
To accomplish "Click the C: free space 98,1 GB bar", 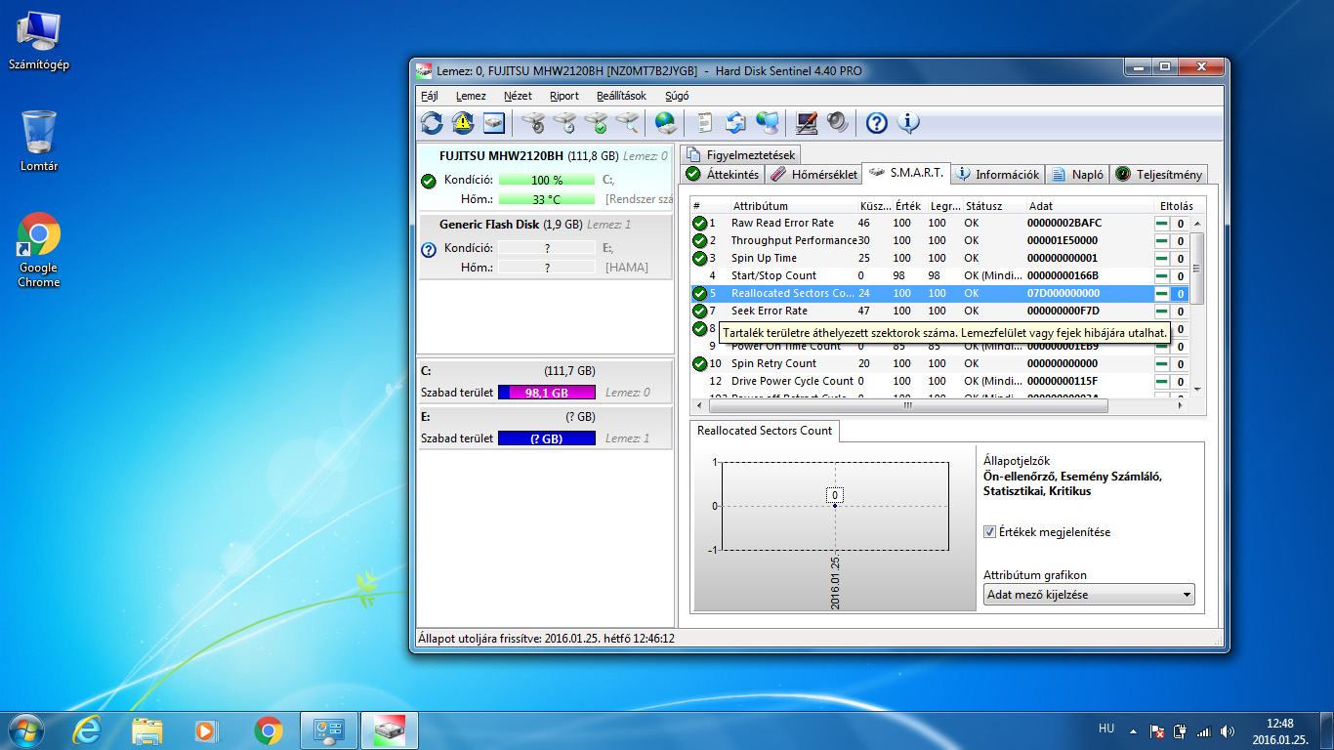I will 547,393.
